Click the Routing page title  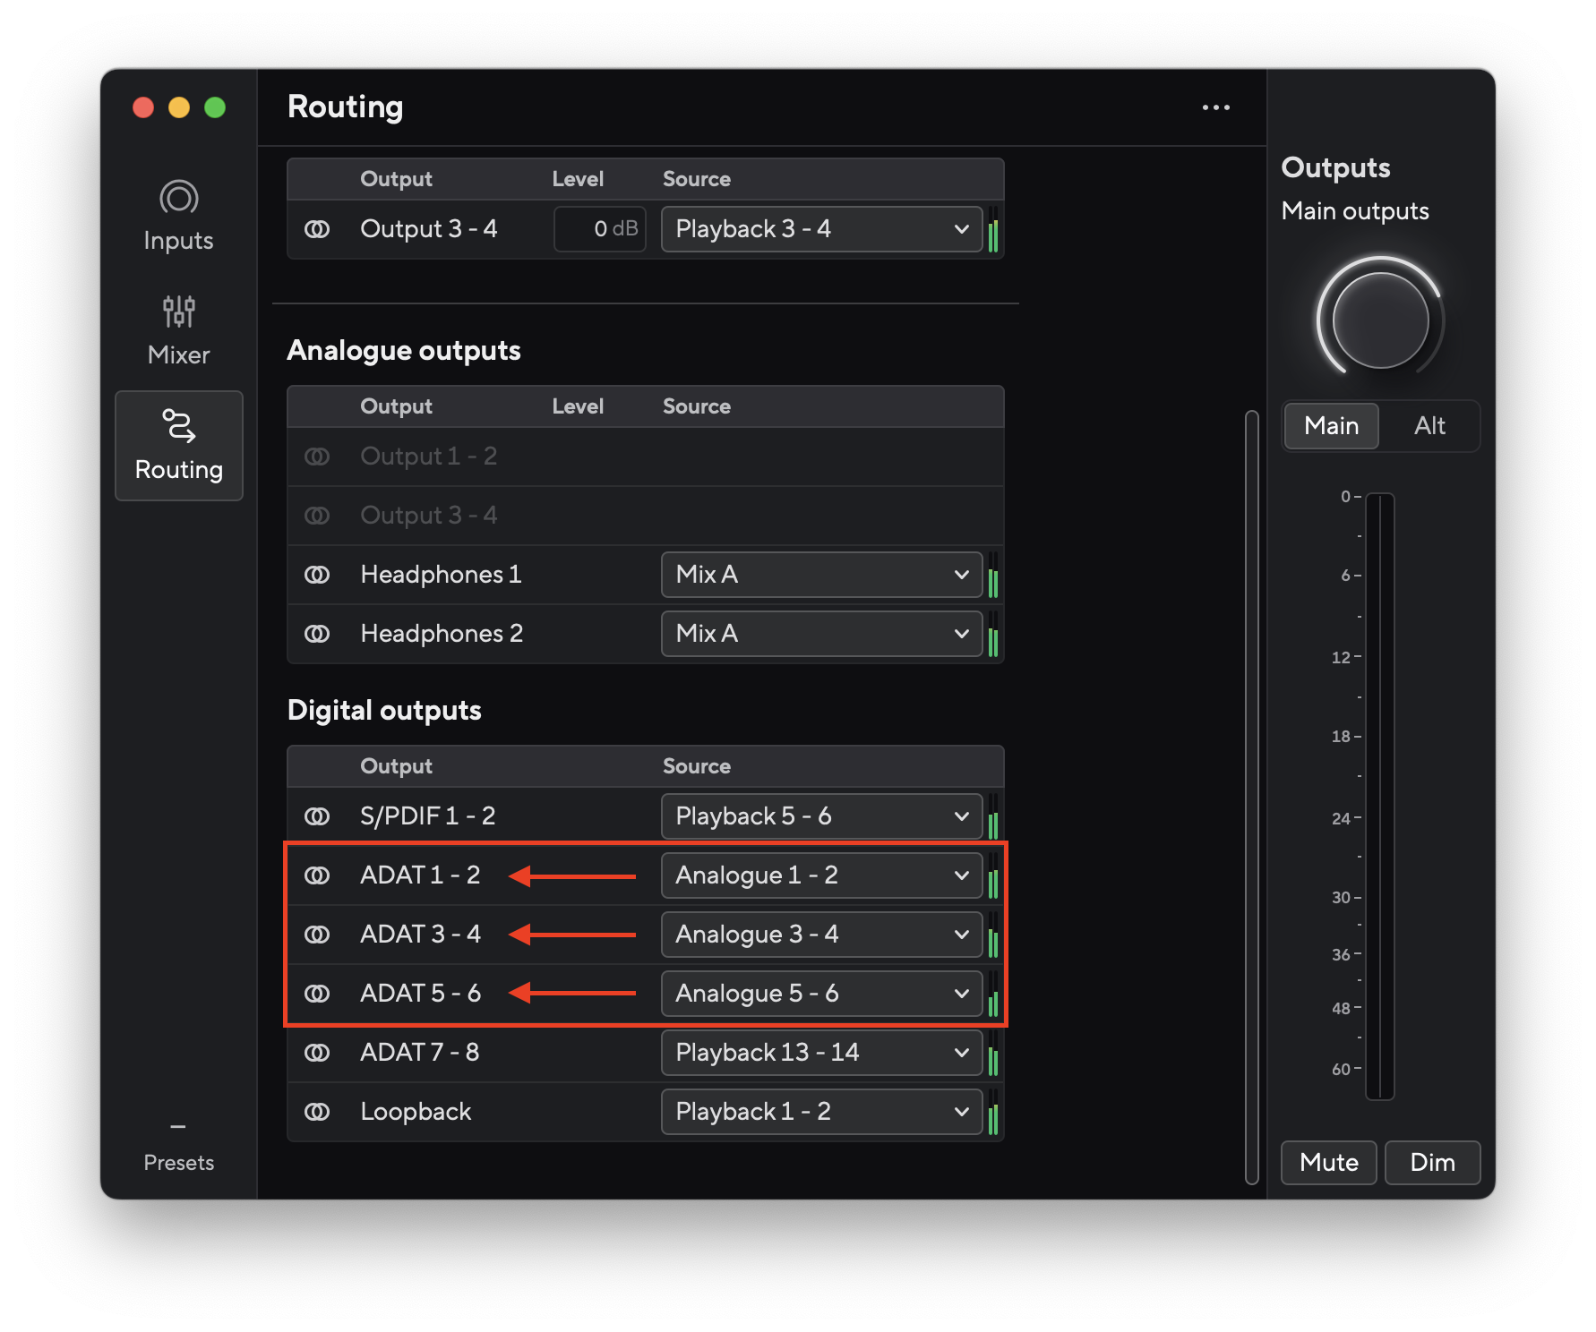tap(346, 107)
